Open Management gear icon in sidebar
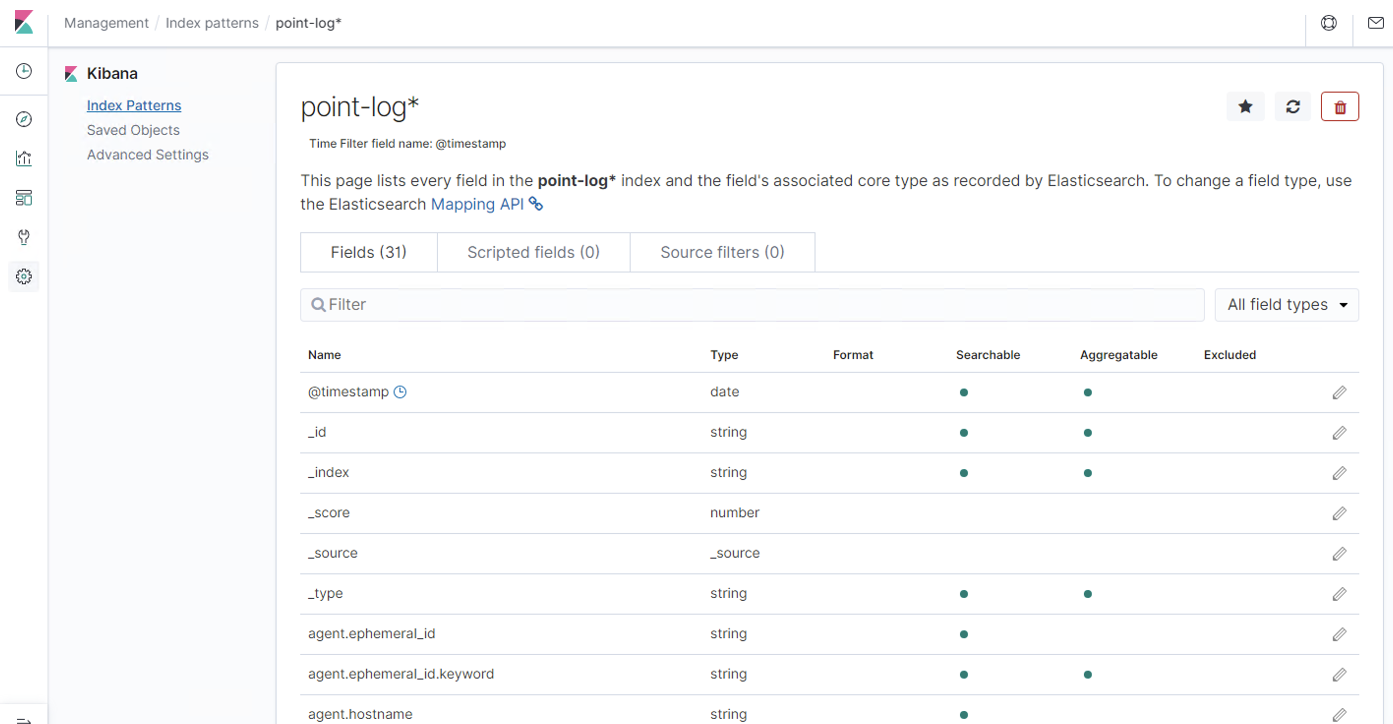This screenshot has height=724, width=1393. tap(24, 277)
